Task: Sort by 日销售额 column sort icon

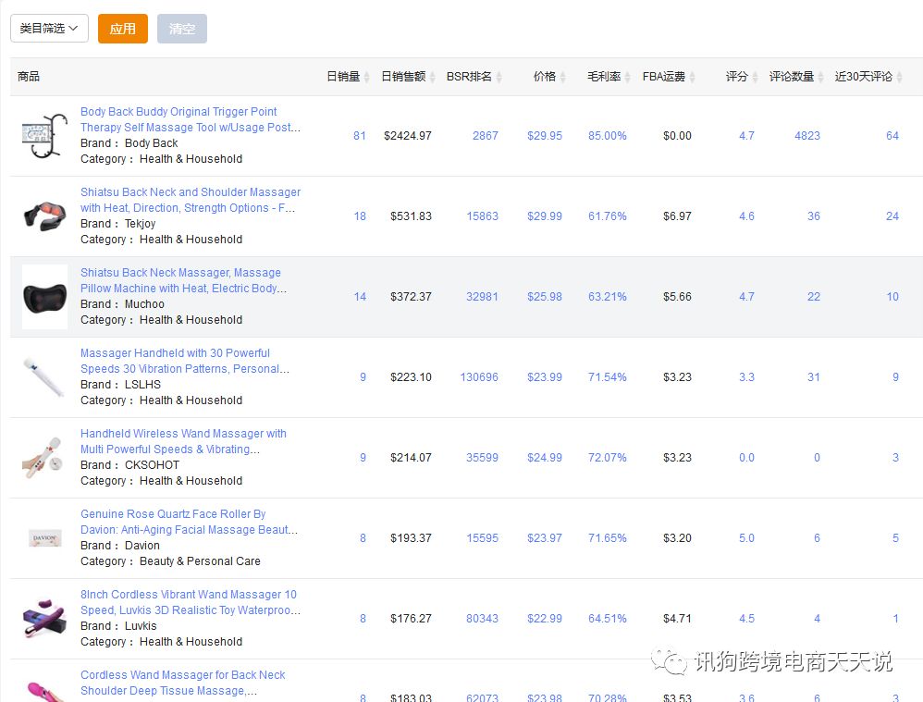Action: click(x=433, y=77)
